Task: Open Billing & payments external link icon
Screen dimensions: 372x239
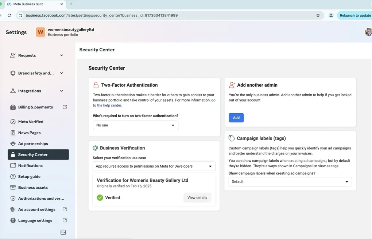Action: 65,107
